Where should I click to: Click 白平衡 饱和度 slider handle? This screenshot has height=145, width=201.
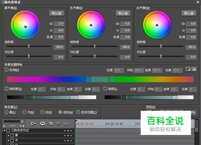(x=161, y=46)
